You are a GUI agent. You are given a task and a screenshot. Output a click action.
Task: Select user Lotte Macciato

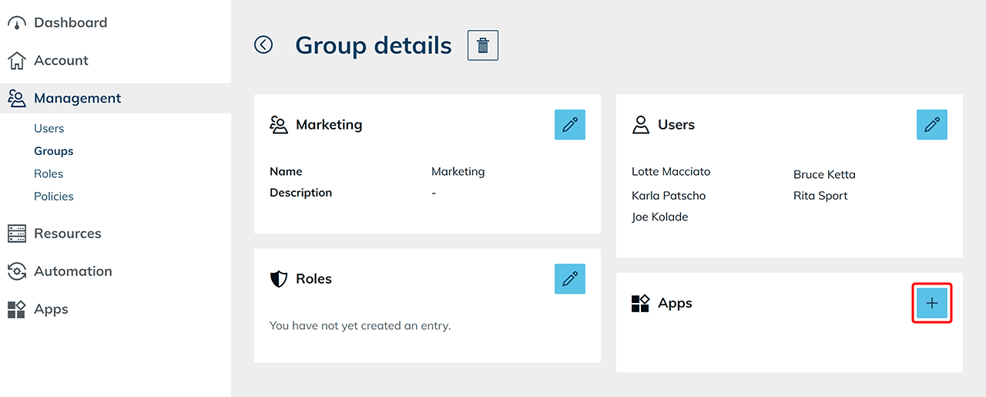click(x=670, y=172)
